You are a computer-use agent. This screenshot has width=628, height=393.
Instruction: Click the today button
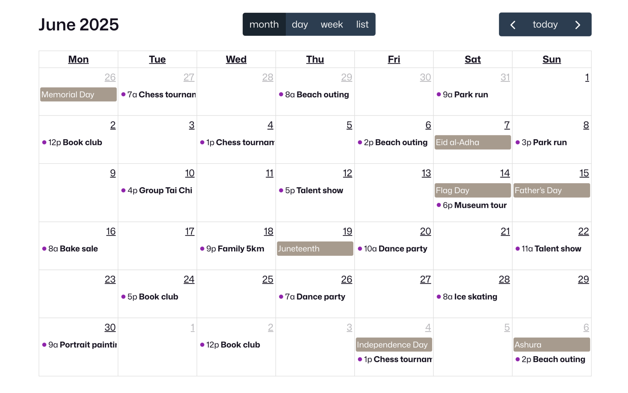coord(545,24)
